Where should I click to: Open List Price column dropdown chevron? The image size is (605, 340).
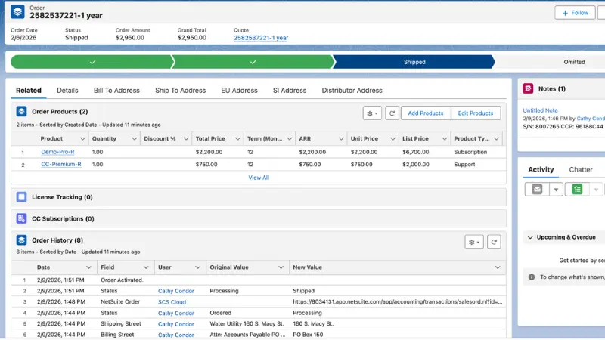pos(444,138)
